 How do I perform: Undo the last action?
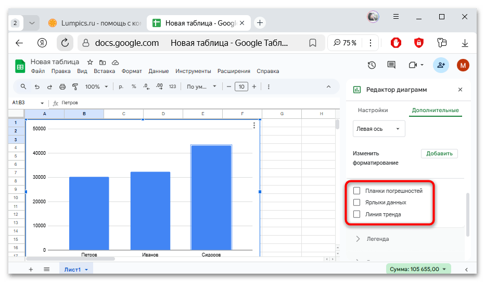[x=37, y=87]
